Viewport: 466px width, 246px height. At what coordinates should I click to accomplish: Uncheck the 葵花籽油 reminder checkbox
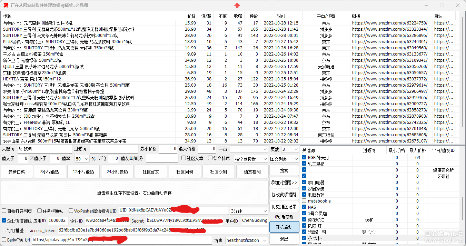(304, 219)
